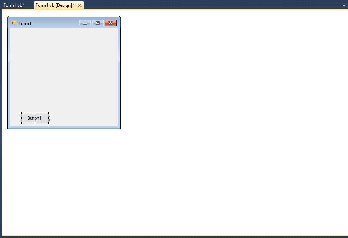Click the Form1.vb [Design] tab's close glyph
Image resolution: width=348 pixels, height=238 pixels.
coord(79,5)
